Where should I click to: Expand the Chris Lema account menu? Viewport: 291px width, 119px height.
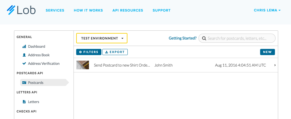click(267, 10)
